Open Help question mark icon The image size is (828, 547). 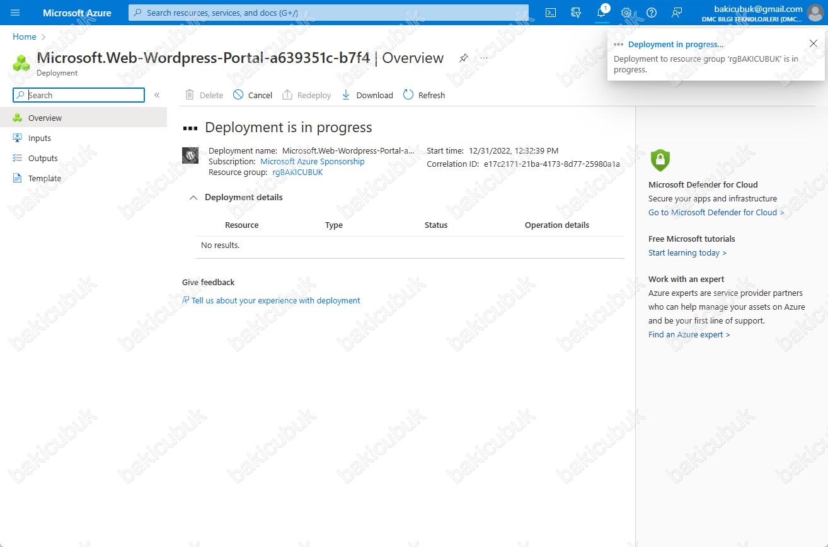(652, 13)
